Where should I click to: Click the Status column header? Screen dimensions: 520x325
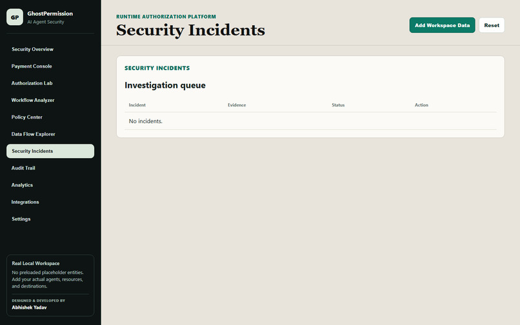pyautogui.click(x=338, y=105)
